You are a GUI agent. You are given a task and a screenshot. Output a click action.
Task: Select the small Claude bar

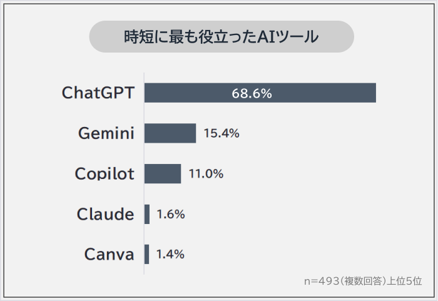pyautogui.click(x=147, y=214)
